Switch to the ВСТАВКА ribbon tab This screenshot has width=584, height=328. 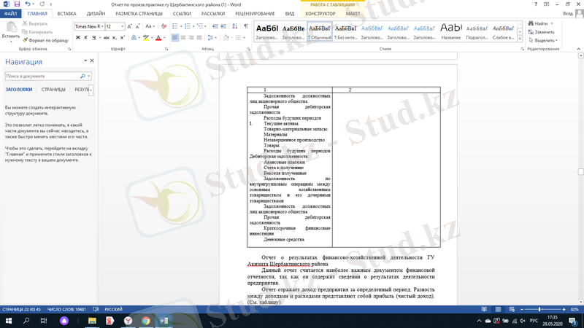tap(66, 14)
